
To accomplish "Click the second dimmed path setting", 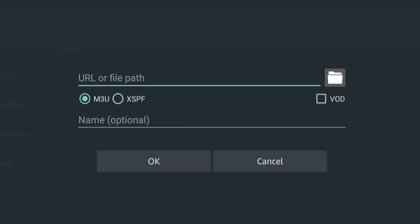I will pos(8,76).
